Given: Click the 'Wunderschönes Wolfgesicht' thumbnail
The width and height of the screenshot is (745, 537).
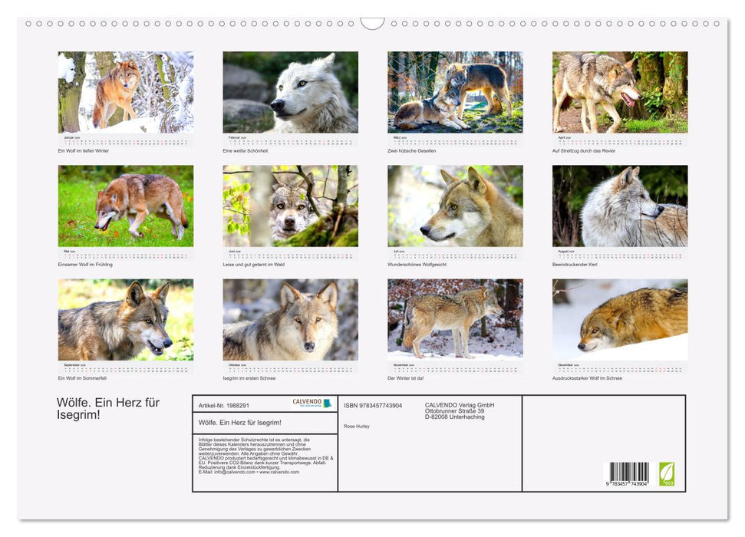Looking at the screenshot, I should click(x=455, y=206).
